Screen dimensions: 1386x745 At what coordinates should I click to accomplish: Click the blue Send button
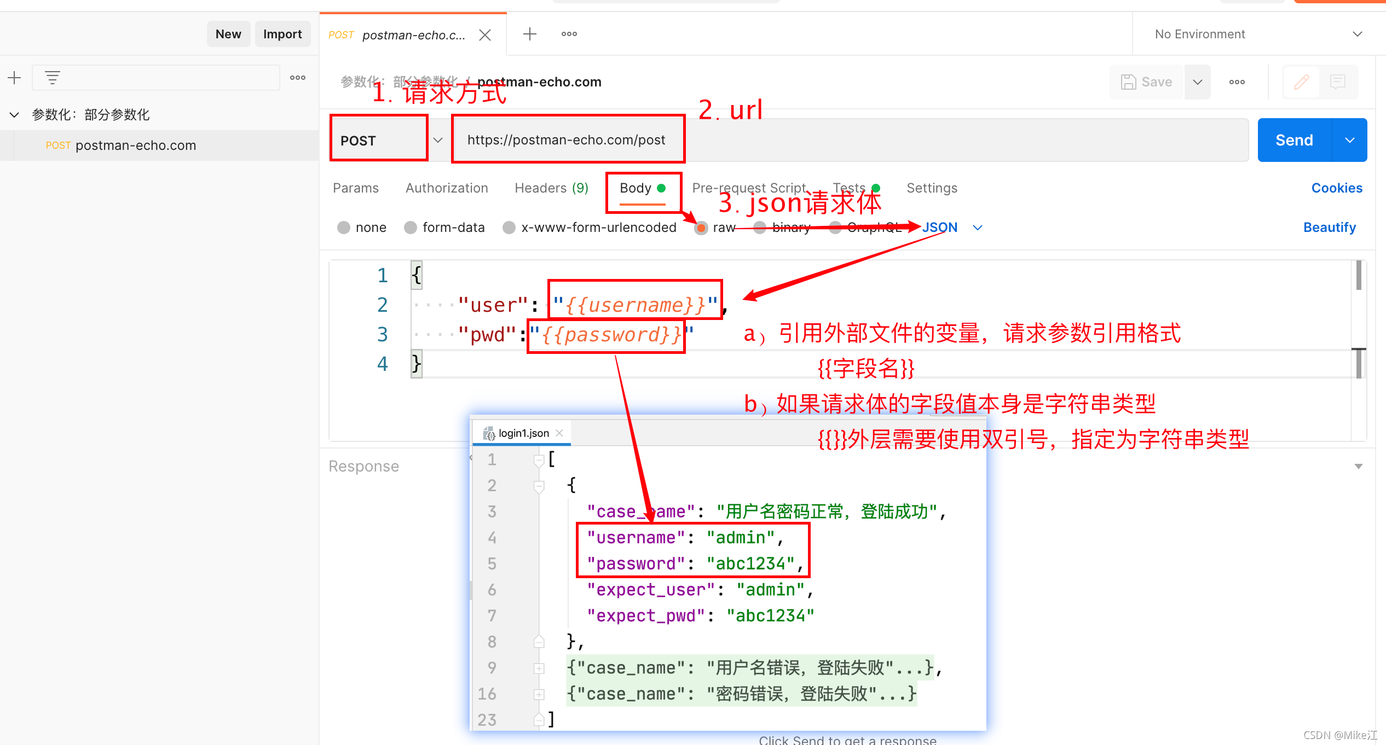1294,140
